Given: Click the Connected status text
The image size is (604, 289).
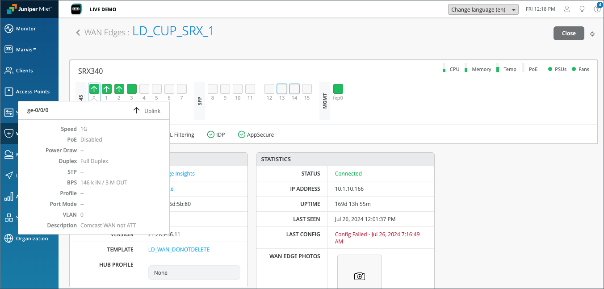Looking at the screenshot, I should [x=348, y=174].
